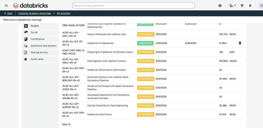The height and width of the screenshot is (128, 263).
Task: Select course code ACAD-ALL-SLP-BDPLSDP-EN-v3
Action: pos(71,79)
